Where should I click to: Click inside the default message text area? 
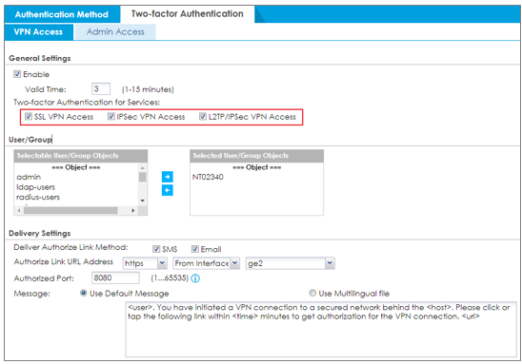click(321, 329)
